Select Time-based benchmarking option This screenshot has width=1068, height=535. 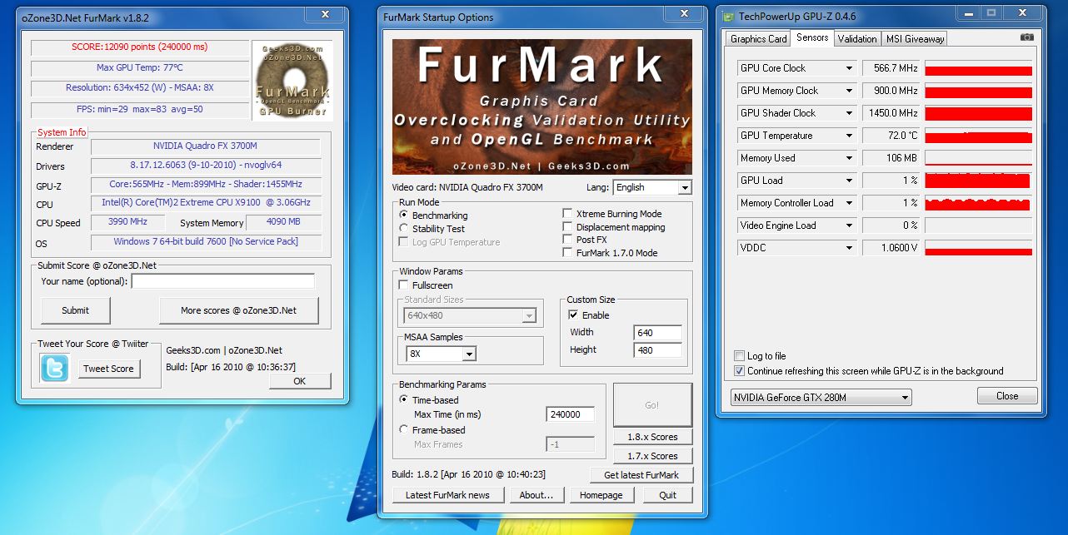[404, 400]
